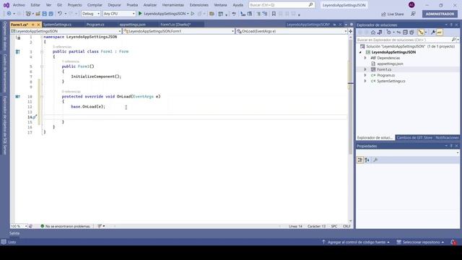
Task: Click Home icon in Solution Explorer toolbar
Action: (373, 32)
